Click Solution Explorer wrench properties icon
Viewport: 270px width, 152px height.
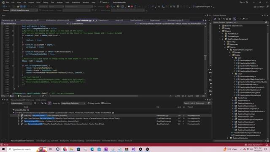pyautogui.click(x=243, y=19)
